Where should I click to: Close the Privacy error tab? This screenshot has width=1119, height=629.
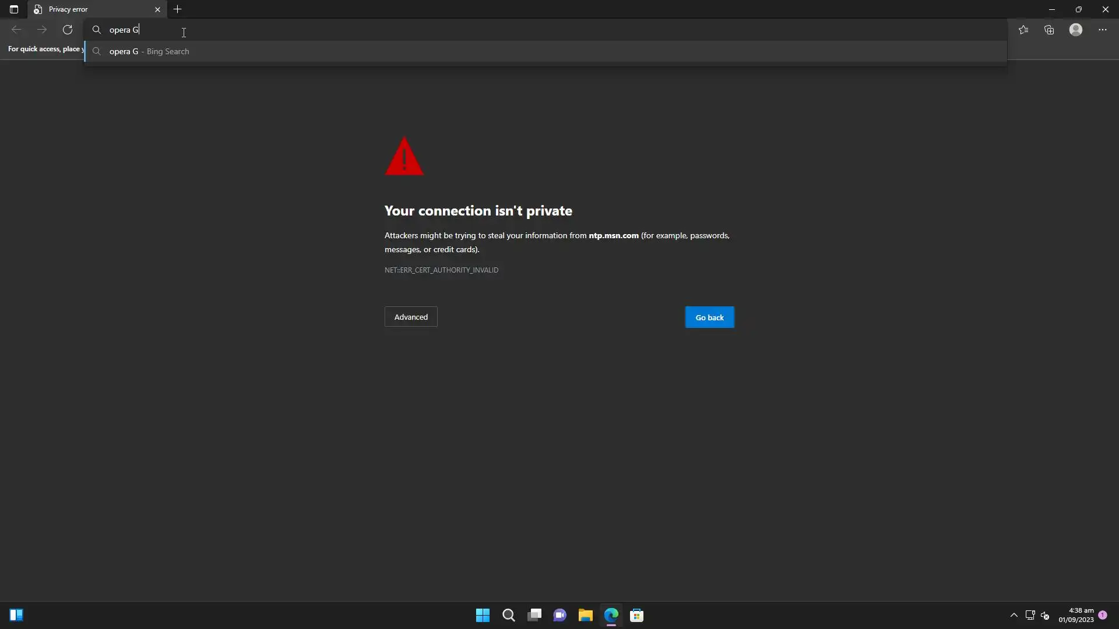tap(157, 9)
